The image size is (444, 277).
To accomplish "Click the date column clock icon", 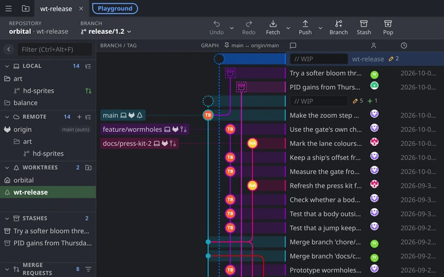I will pos(404,46).
